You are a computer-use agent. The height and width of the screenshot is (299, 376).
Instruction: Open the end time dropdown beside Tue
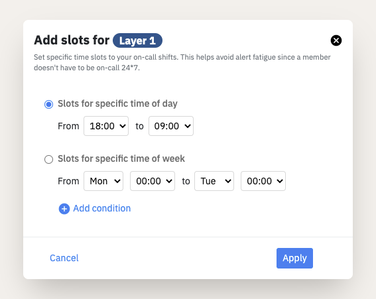click(263, 181)
